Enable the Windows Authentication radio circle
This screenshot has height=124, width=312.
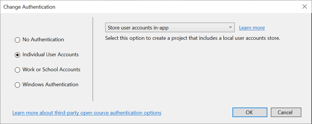tap(18, 85)
